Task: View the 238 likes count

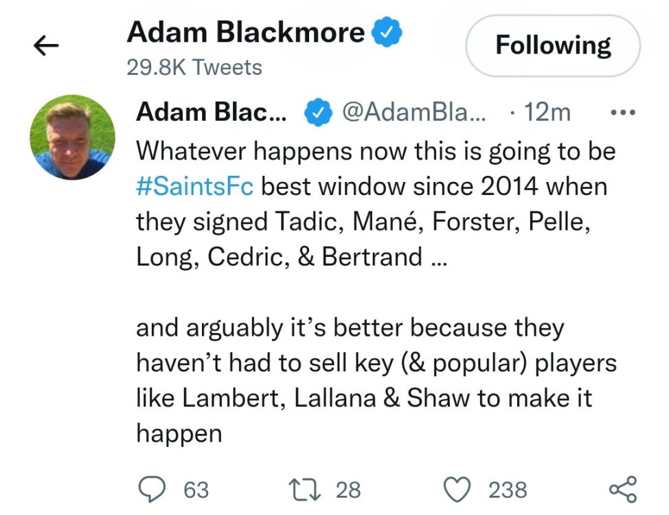Action: (x=508, y=490)
